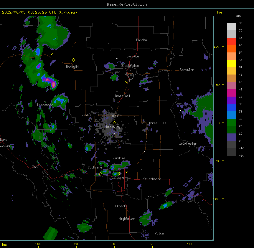Select the HighRiver label
This screenshot has height=248, width=254.
[127, 219]
